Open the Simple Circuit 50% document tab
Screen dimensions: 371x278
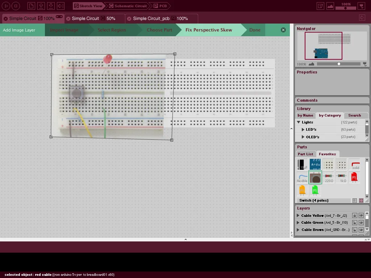(94, 18)
